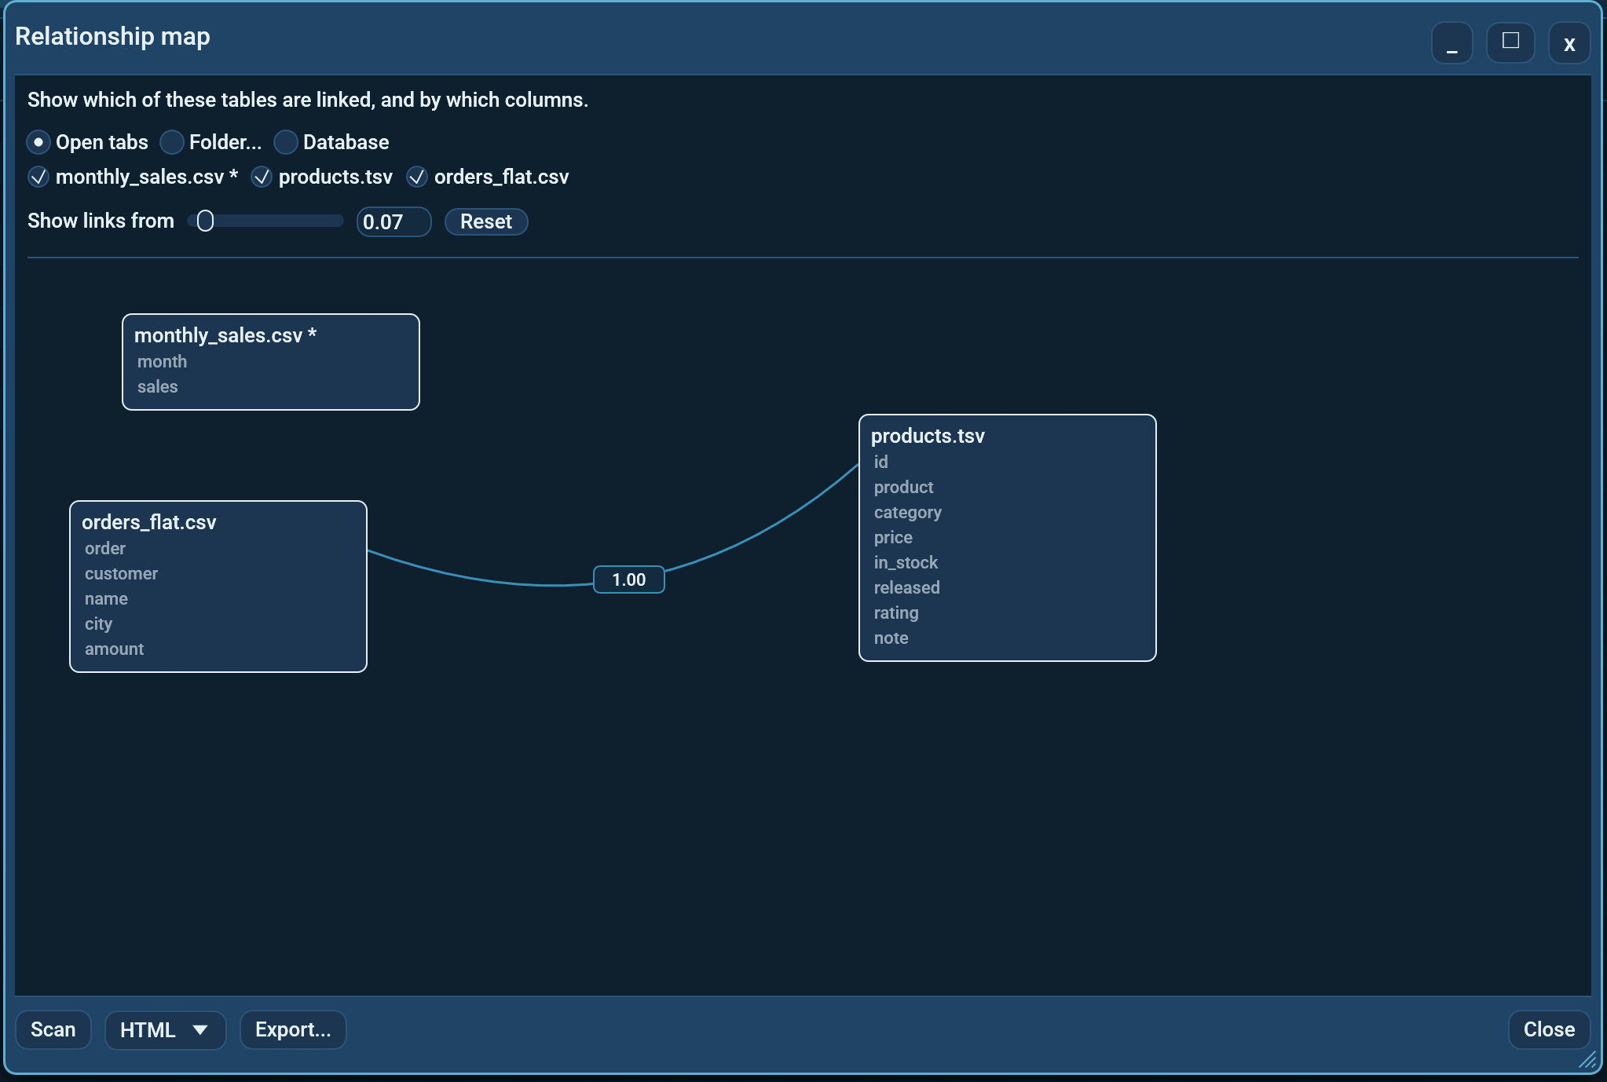The width and height of the screenshot is (1607, 1082).
Task: Select the name column in orders_flat
Action: pyautogui.click(x=106, y=599)
